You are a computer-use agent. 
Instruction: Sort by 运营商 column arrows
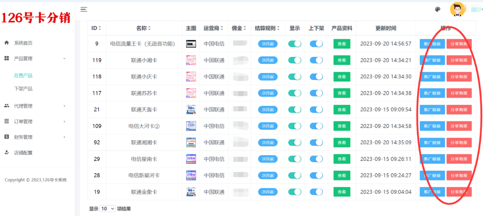222,28
